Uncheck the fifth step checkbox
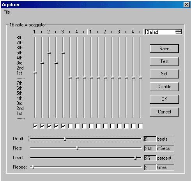 click(63, 126)
